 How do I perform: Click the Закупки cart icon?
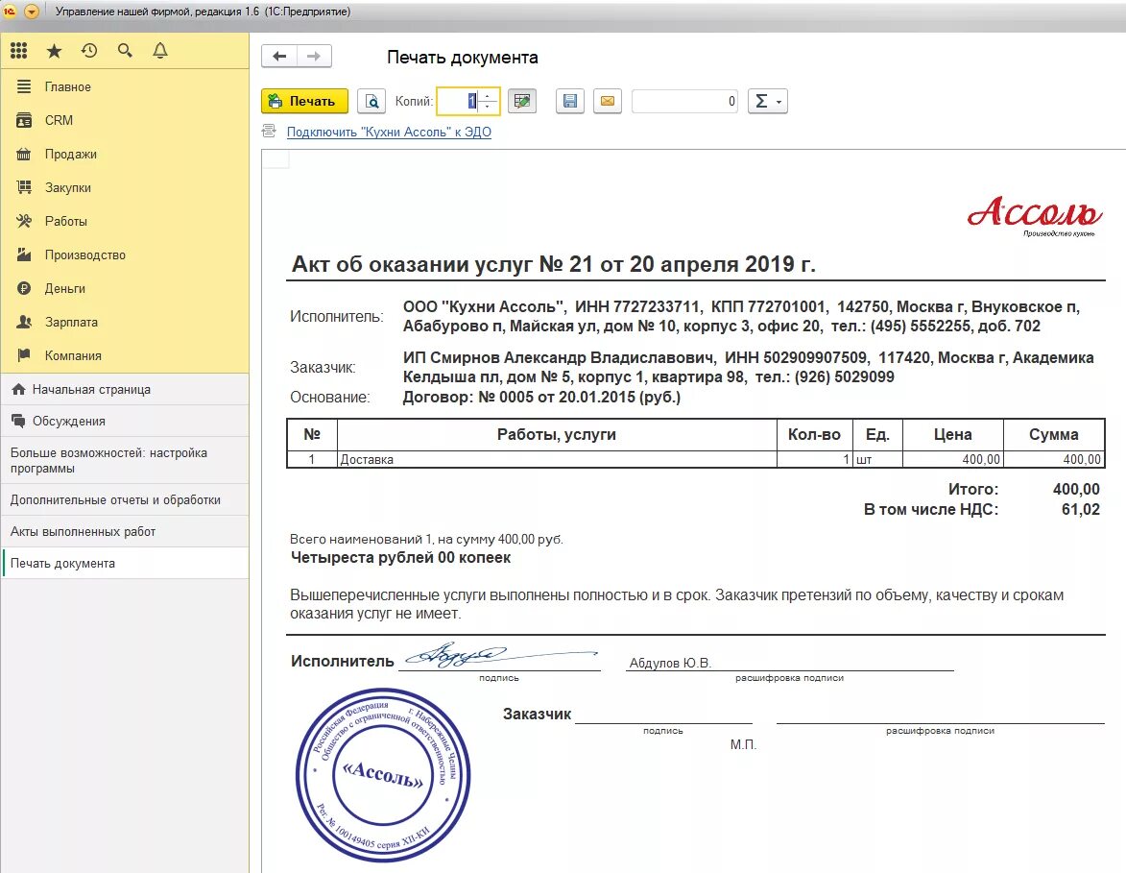click(x=24, y=187)
